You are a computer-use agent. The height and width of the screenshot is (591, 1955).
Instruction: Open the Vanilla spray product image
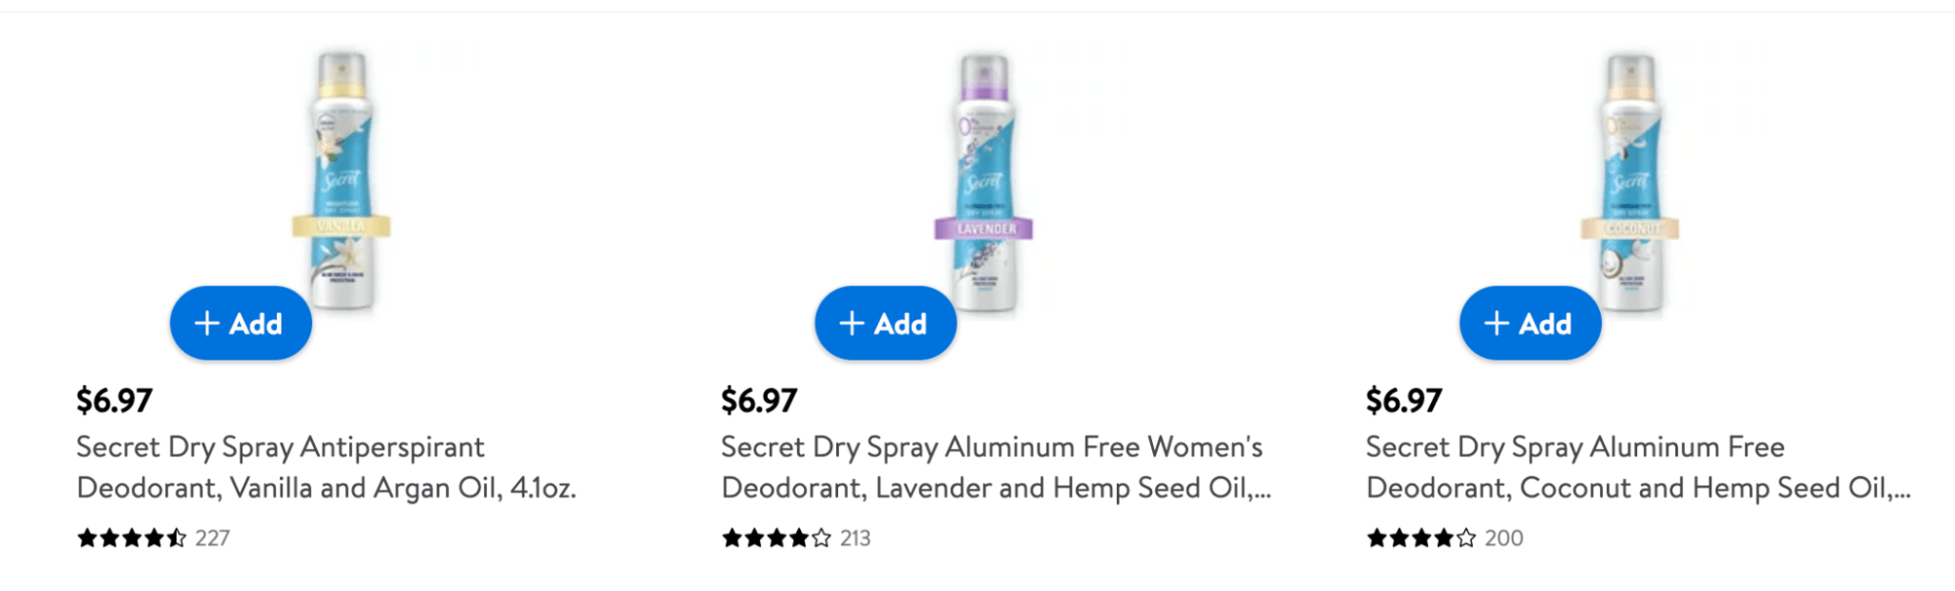point(341,182)
